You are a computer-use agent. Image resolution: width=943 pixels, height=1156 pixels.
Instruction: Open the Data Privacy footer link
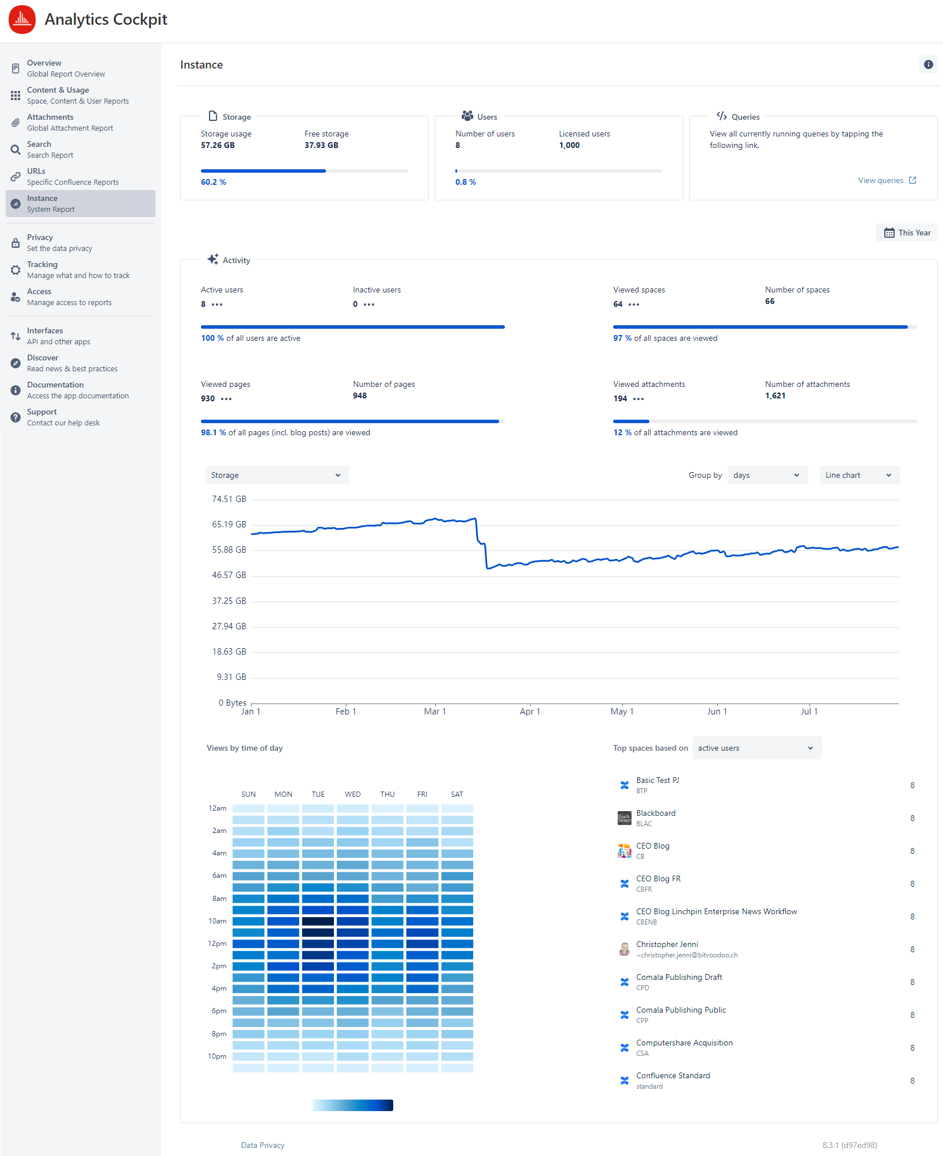pos(263,1145)
